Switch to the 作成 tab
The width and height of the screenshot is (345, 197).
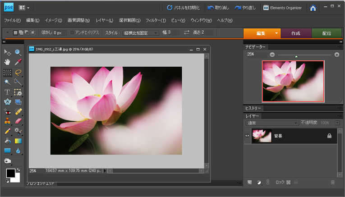coord(296,33)
